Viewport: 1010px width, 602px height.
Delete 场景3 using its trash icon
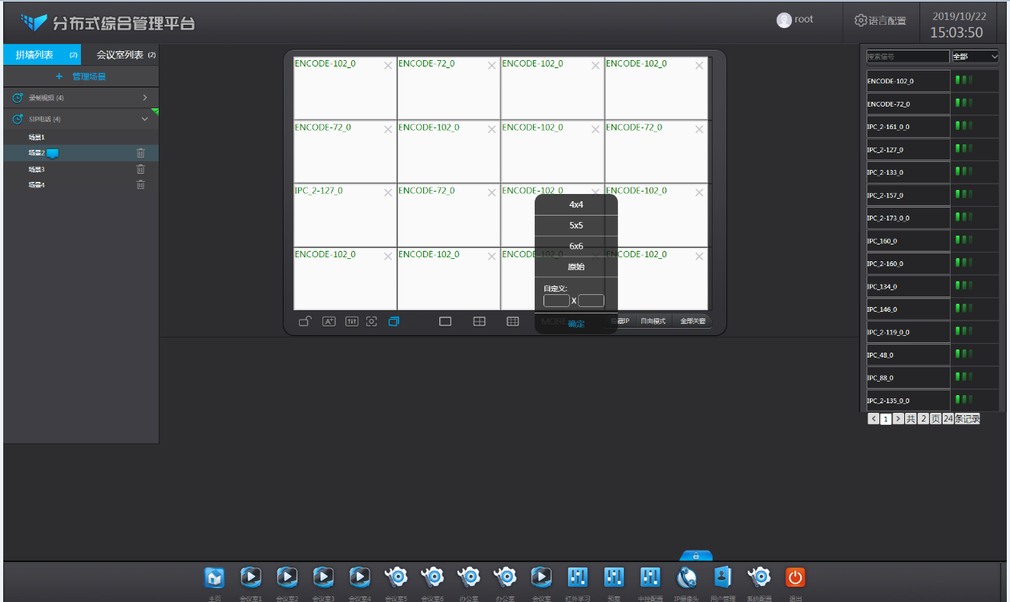pos(140,169)
